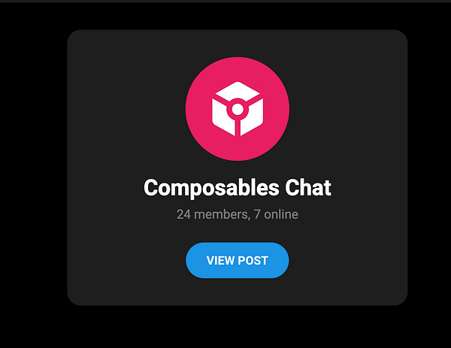Click pink avatar area above the cube

click(x=238, y=69)
